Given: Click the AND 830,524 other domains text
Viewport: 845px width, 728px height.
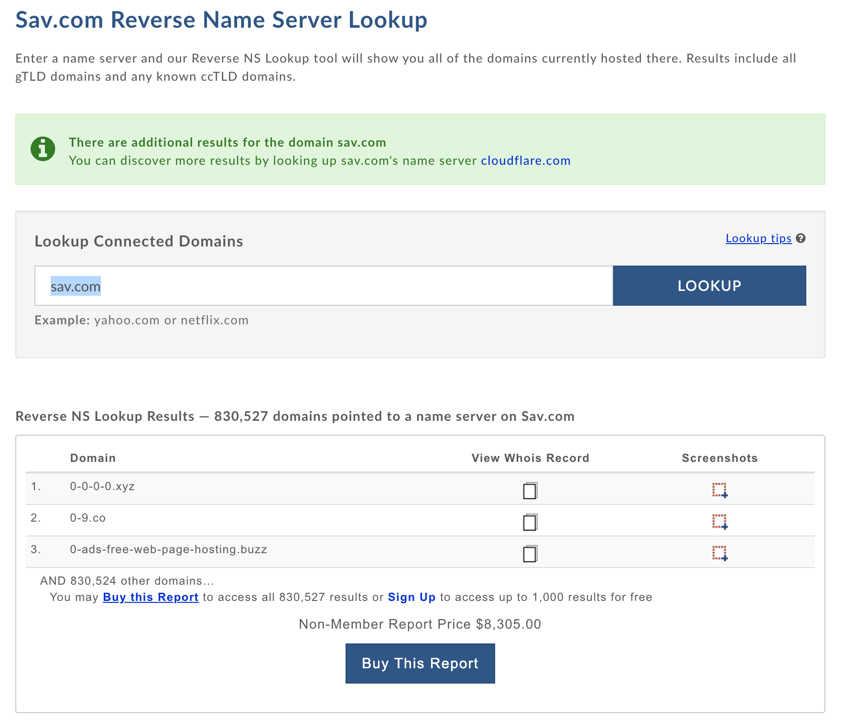Looking at the screenshot, I should [x=127, y=581].
